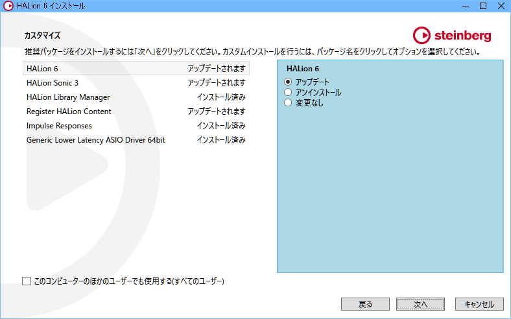This screenshot has width=511, height=319.
Task: Select the HALion Library Manager package
Action: coord(136,97)
